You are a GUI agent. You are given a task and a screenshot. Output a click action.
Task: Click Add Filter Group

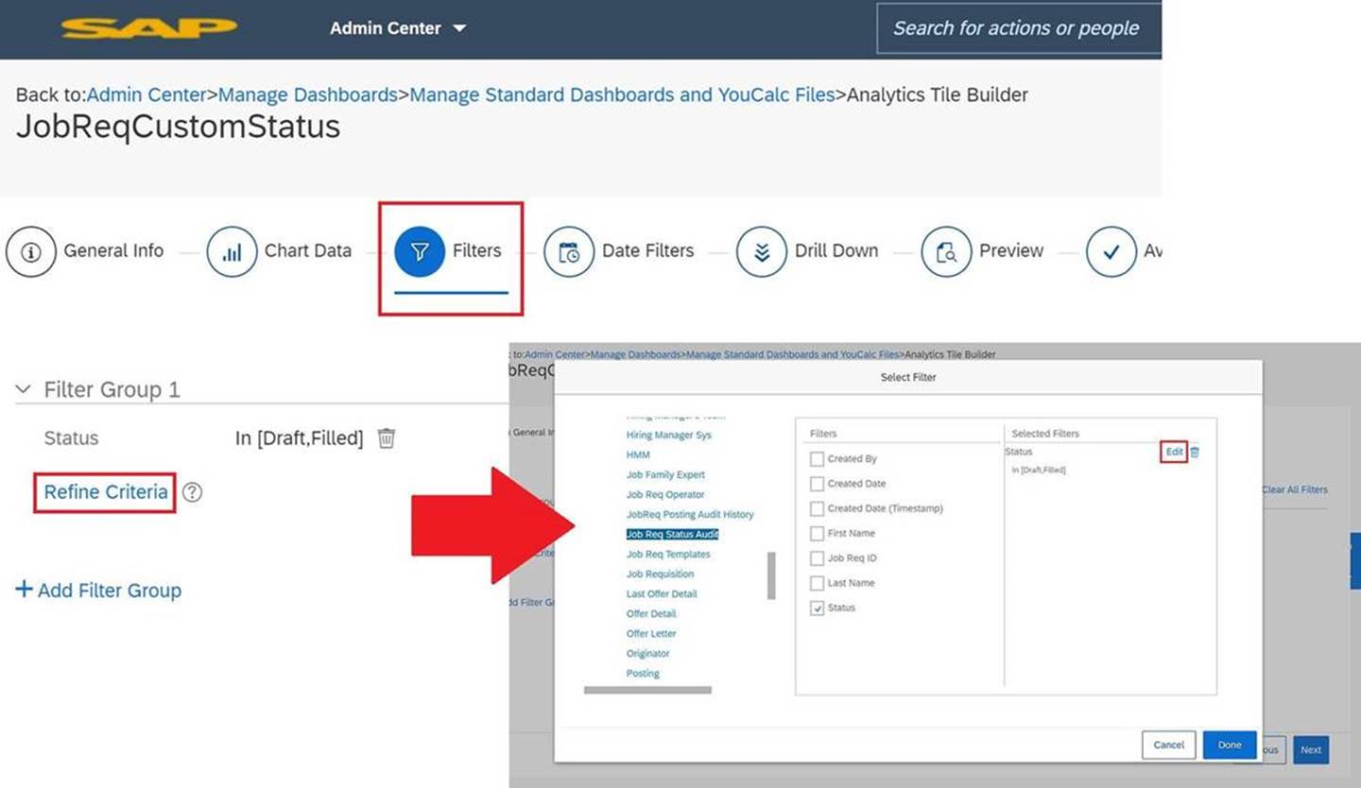pos(98,591)
